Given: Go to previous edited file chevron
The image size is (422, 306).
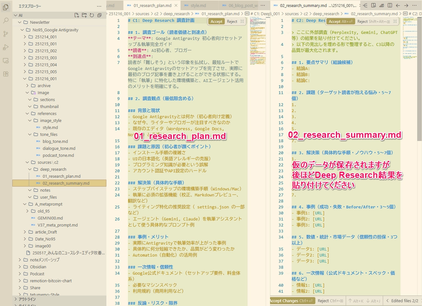Looking at the screenshot, I should click(x=387, y=301).
